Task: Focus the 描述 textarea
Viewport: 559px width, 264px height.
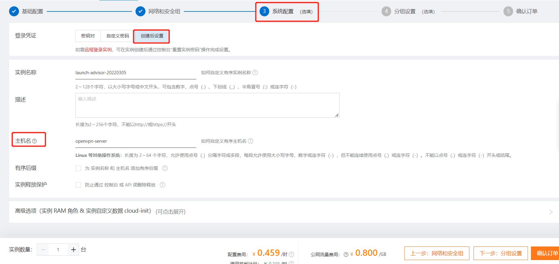Action: point(207,105)
